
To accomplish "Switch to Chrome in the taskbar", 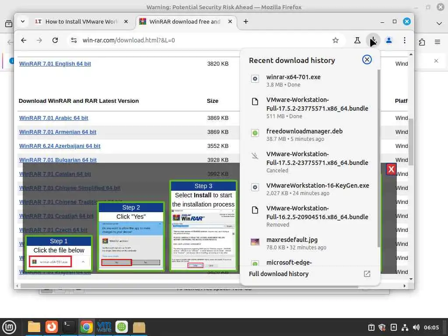I will (86, 327).
